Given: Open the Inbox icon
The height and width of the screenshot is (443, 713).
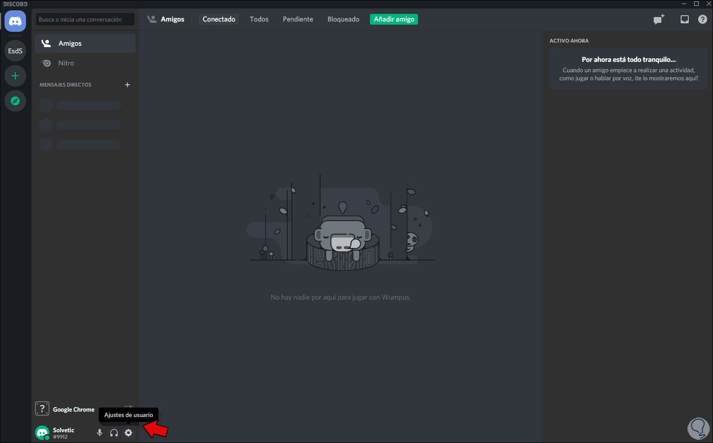Looking at the screenshot, I should click(x=685, y=19).
